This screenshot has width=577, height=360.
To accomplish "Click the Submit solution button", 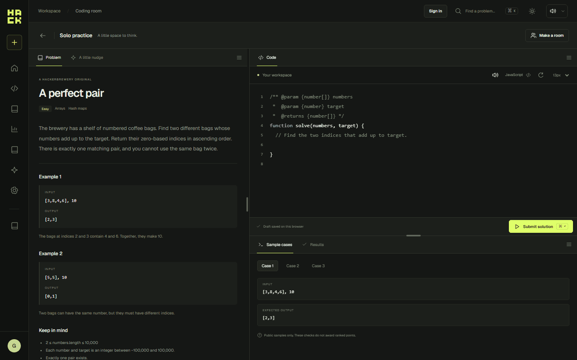I will click(541, 226).
